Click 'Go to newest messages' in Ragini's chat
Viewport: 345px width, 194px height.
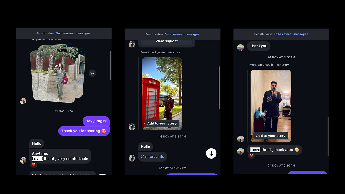click(x=73, y=34)
